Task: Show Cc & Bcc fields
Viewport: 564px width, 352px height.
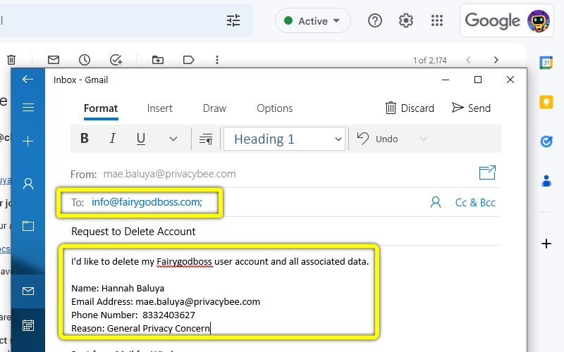Action: (475, 203)
